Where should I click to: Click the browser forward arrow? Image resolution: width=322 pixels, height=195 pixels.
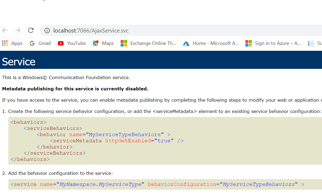point(18,30)
